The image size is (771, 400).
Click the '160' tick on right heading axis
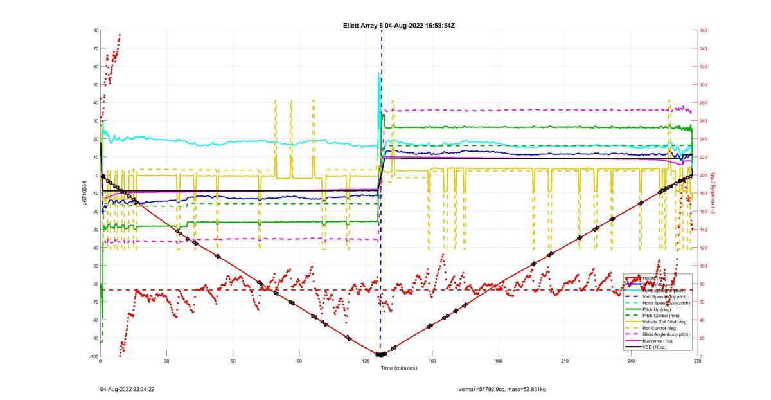[x=703, y=212]
